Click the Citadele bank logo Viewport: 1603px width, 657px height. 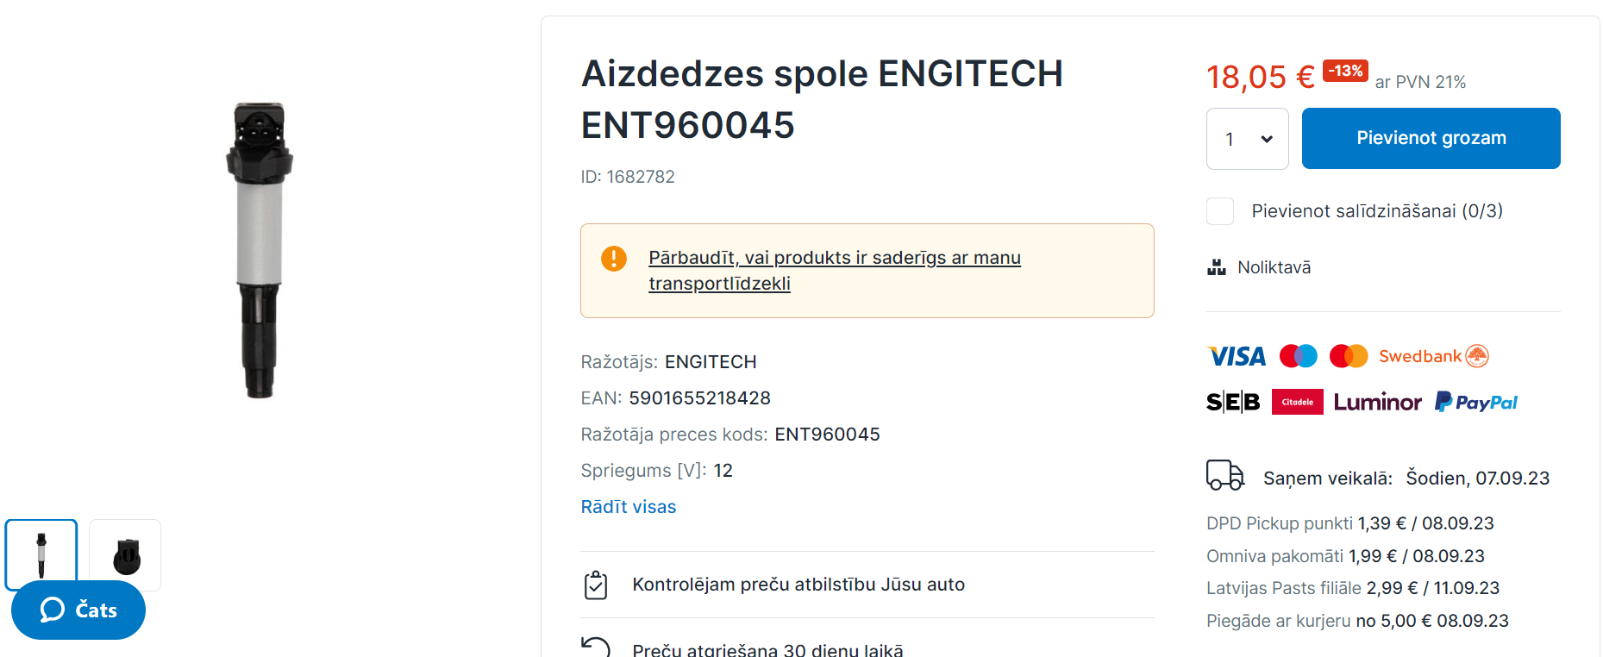(1297, 403)
